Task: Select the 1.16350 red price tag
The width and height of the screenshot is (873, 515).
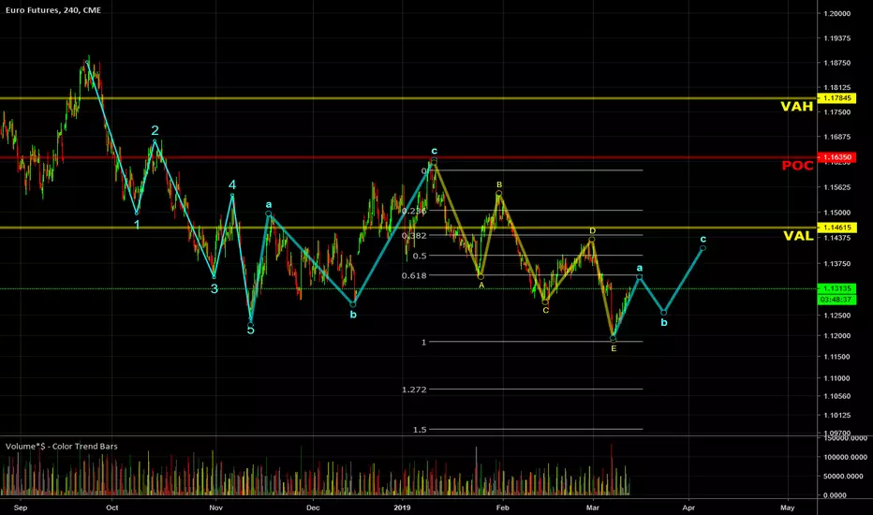Action: click(x=836, y=157)
